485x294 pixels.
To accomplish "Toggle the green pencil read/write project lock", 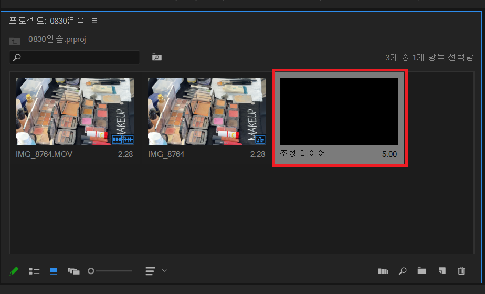I will [14, 271].
